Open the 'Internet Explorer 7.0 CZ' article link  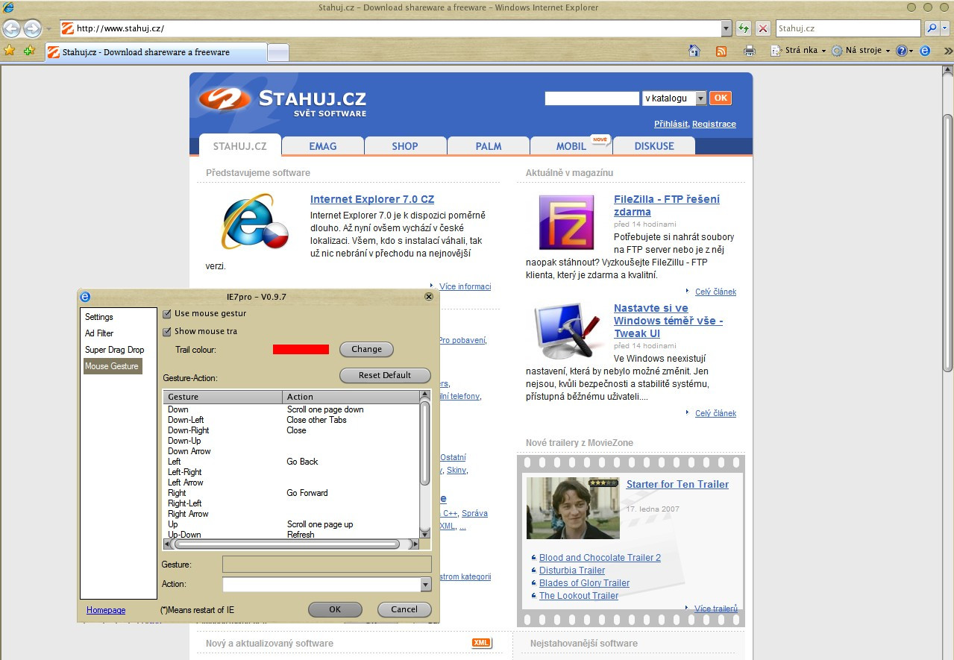(x=372, y=199)
